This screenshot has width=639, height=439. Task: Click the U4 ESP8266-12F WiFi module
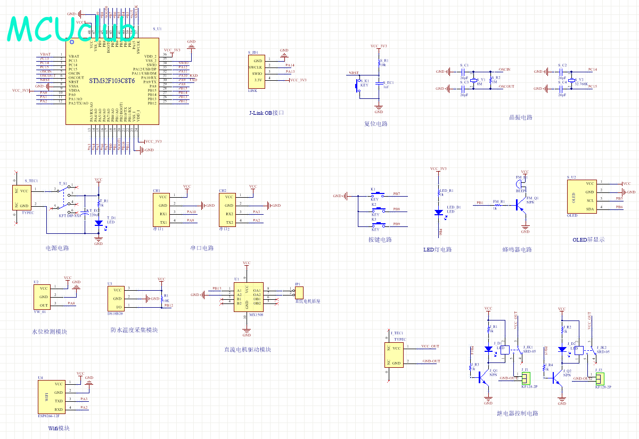[x=51, y=396]
